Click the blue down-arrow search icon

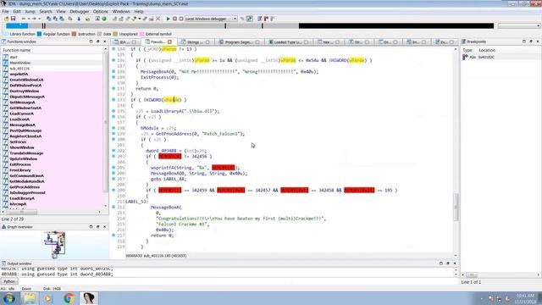coord(79,19)
